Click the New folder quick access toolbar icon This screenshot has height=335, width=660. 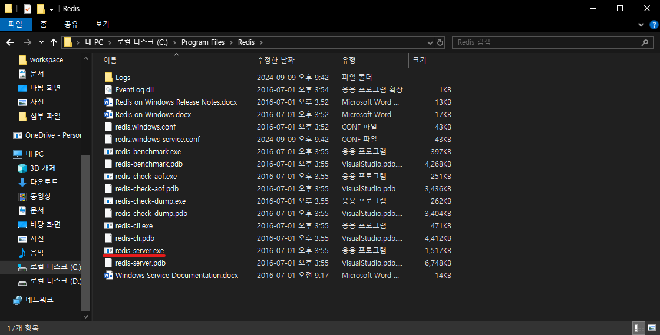[x=41, y=8]
